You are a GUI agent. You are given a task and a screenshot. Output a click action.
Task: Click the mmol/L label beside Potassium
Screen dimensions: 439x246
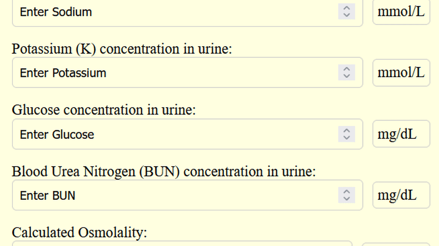400,72
